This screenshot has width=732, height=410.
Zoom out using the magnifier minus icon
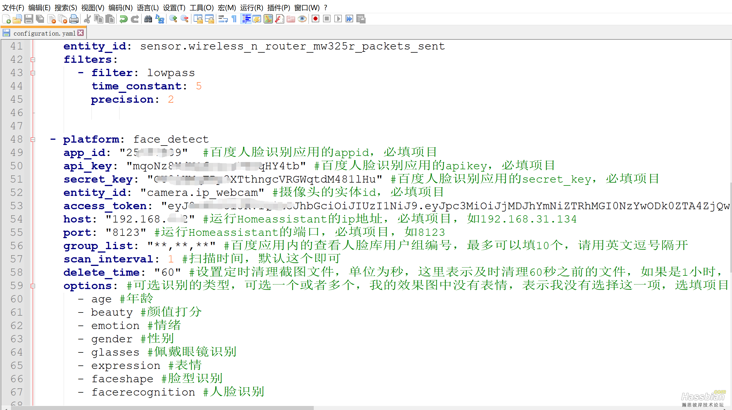184,19
